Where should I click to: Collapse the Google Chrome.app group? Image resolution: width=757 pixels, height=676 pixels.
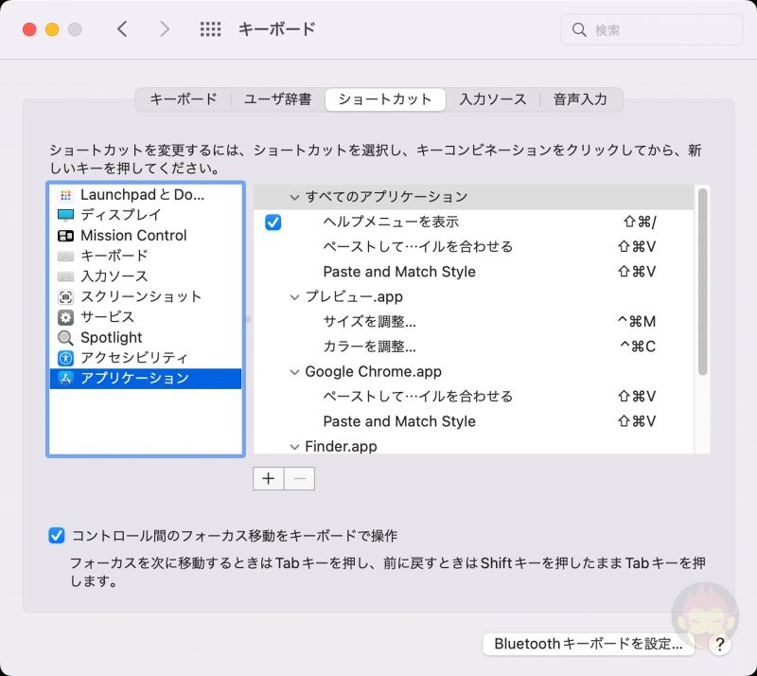[293, 372]
